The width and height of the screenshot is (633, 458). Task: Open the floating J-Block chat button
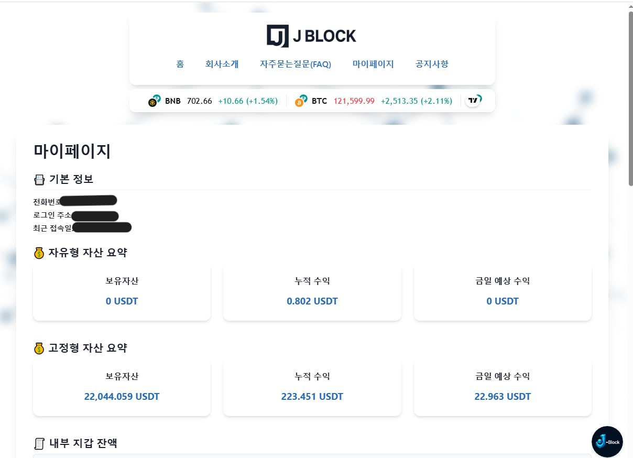pyautogui.click(x=607, y=442)
